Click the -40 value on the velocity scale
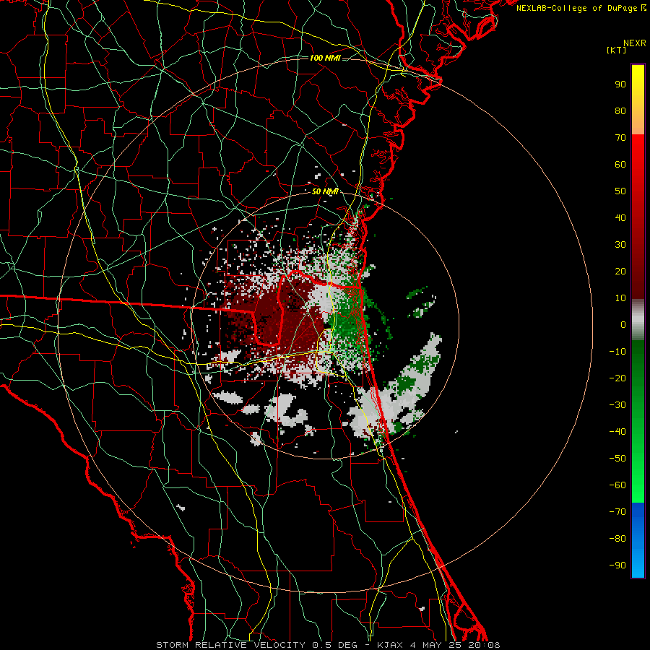This screenshot has width=650, height=650. pyautogui.click(x=617, y=432)
